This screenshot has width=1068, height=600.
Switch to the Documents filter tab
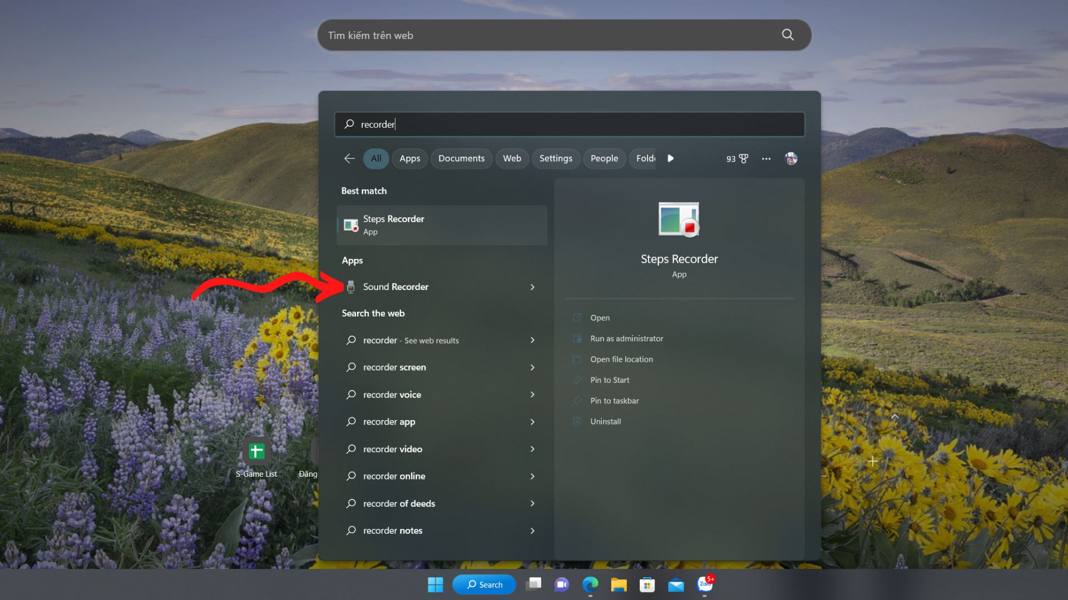(461, 158)
